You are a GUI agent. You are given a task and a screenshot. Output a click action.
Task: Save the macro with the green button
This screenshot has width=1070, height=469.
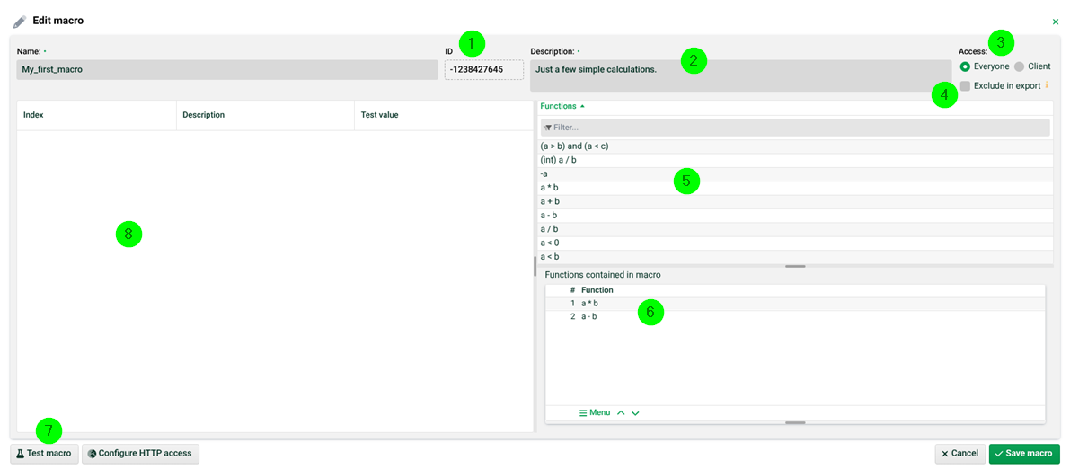1023,454
